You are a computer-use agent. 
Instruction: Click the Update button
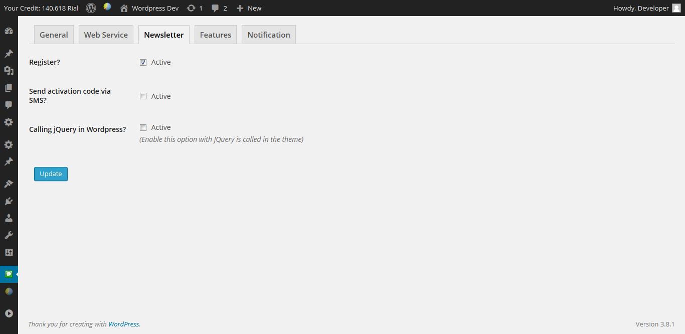(51, 174)
